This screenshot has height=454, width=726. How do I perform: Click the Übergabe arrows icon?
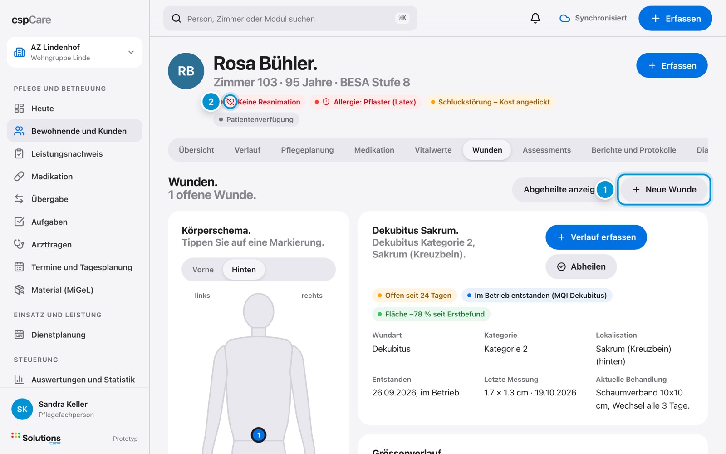19,199
